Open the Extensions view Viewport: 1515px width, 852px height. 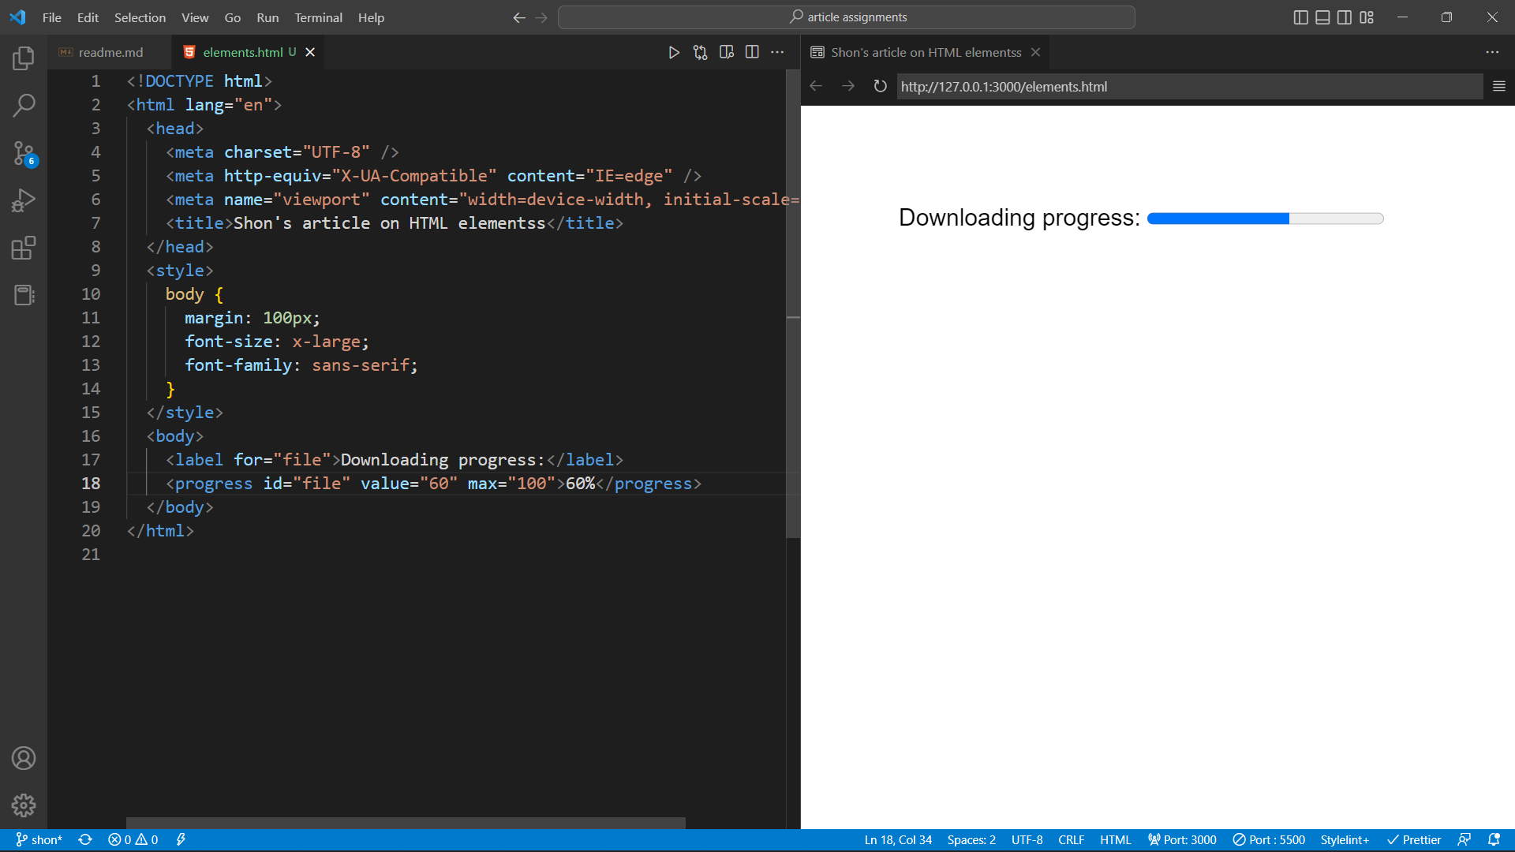click(24, 248)
